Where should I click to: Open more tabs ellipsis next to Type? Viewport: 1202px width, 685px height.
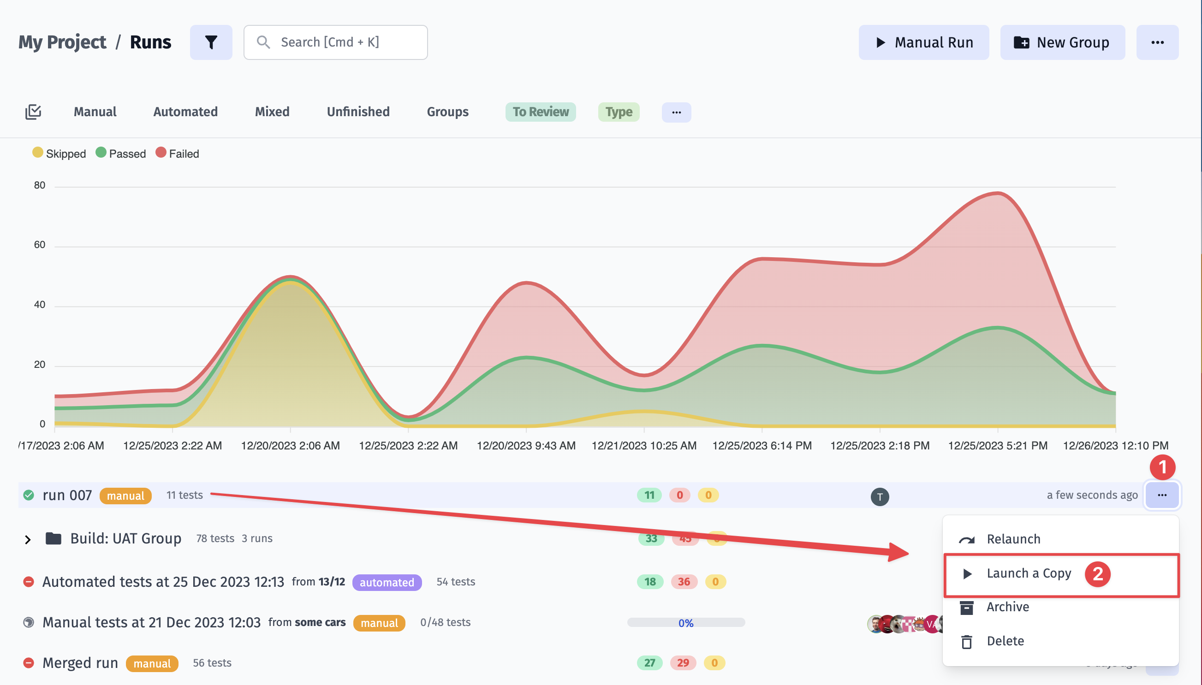tap(676, 112)
